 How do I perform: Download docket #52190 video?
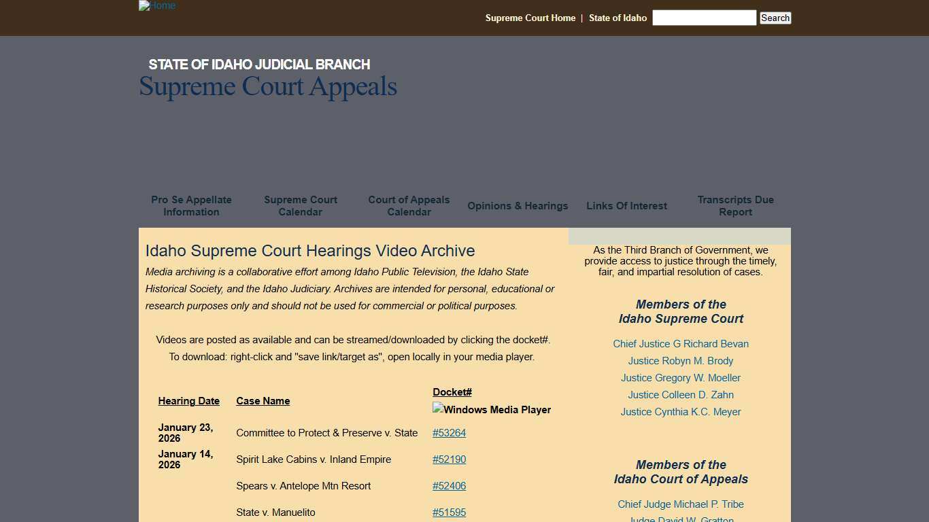(x=449, y=459)
